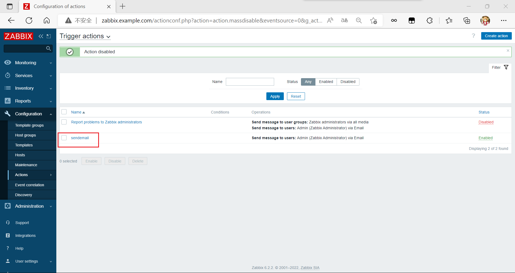Viewport: 515px width, 273px height.
Task: Select Disabled status filter
Action: (348, 82)
